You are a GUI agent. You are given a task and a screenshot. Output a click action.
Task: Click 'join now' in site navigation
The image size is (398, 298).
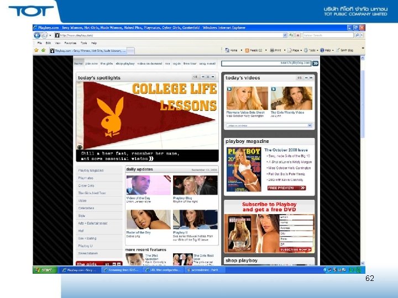[92, 63]
